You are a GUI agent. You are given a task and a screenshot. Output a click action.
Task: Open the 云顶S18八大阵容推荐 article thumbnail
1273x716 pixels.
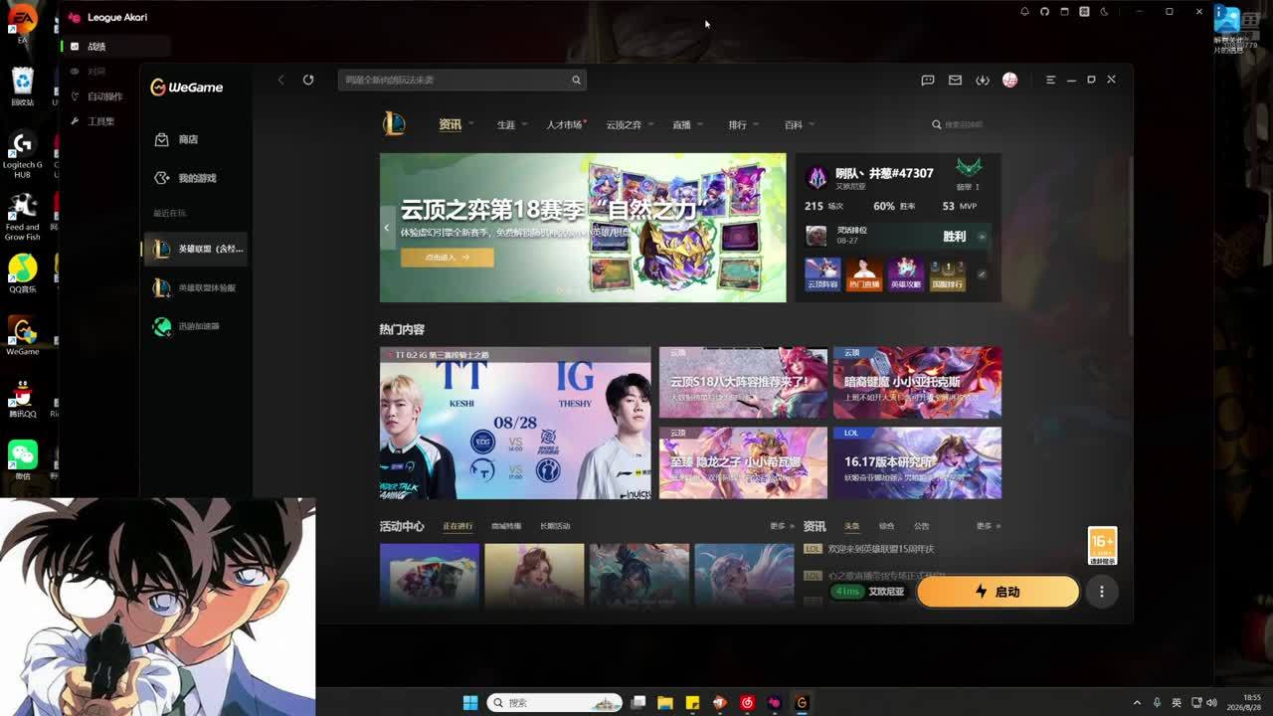[743, 383]
